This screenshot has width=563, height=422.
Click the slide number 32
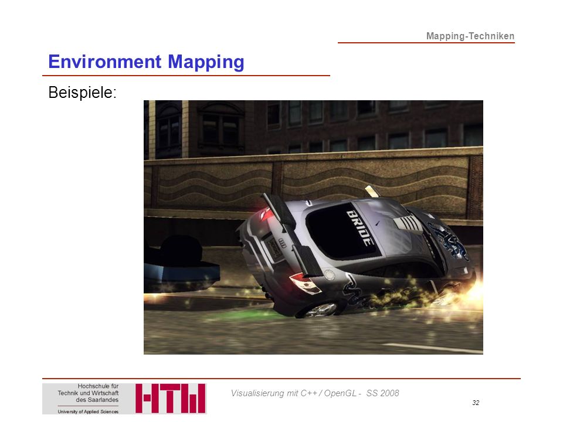click(476, 403)
